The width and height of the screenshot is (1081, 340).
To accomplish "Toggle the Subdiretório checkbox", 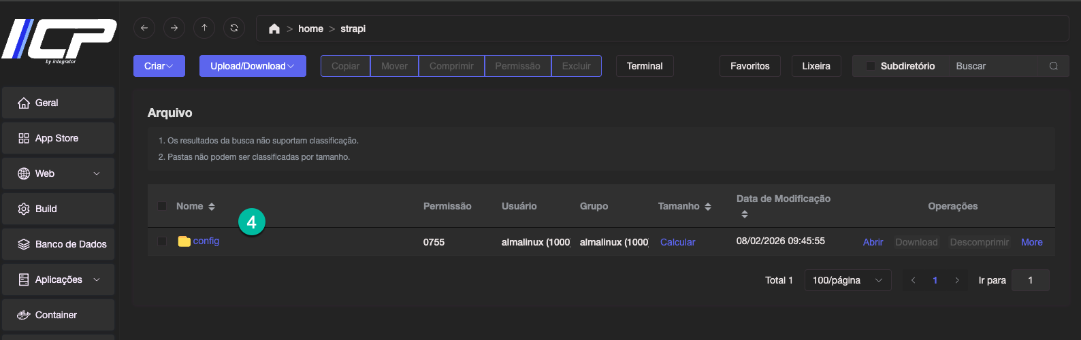I will (870, 66).
